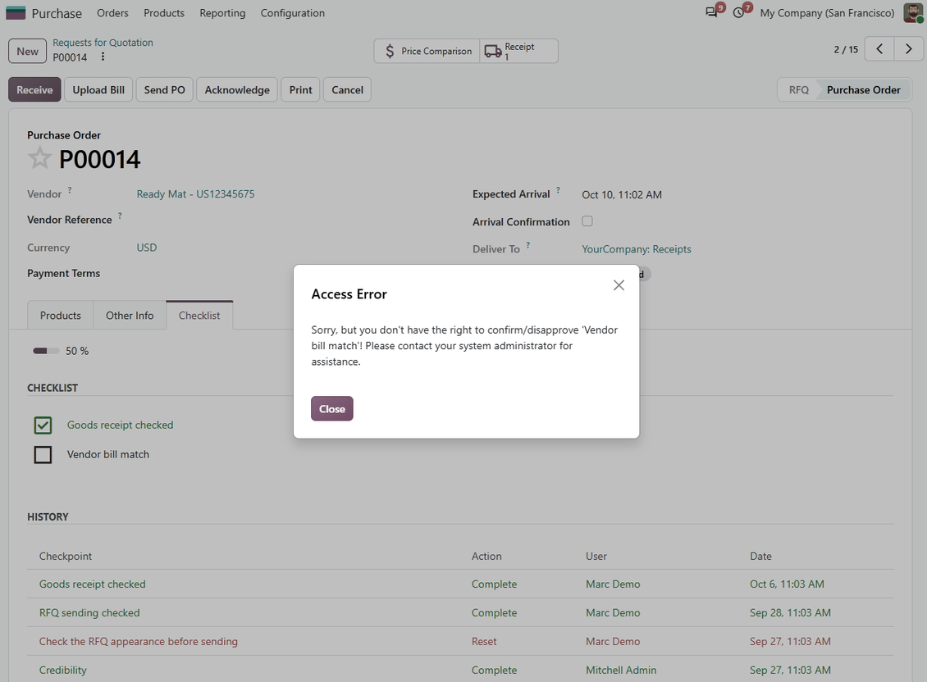
Task: Select the RFQ status stage
Action: click(x=798, y=90)
